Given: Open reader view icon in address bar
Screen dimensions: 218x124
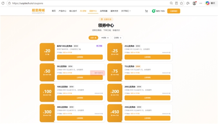Looking at the screenshot, I should pyautogui.click(x=176, y=3).
